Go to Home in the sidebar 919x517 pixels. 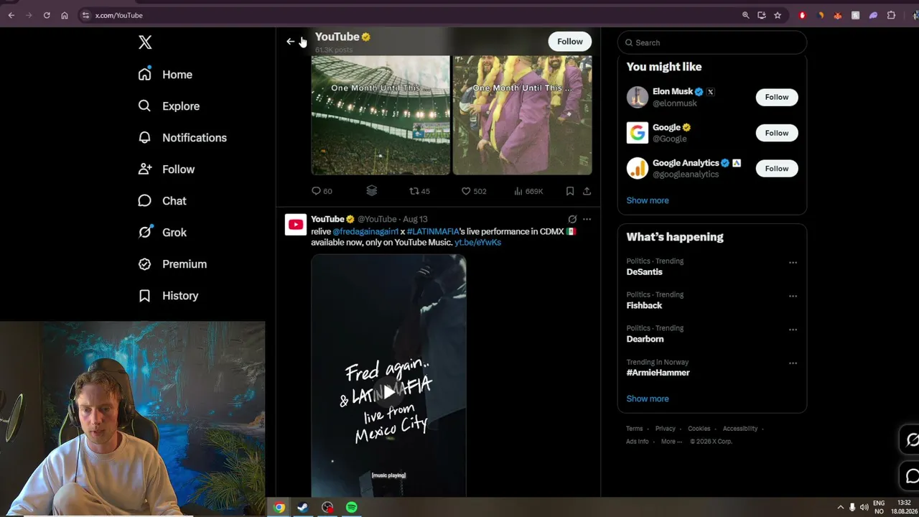[x=165, y=75]
